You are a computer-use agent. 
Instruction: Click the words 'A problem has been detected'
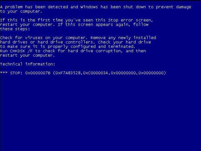(34, 7)
